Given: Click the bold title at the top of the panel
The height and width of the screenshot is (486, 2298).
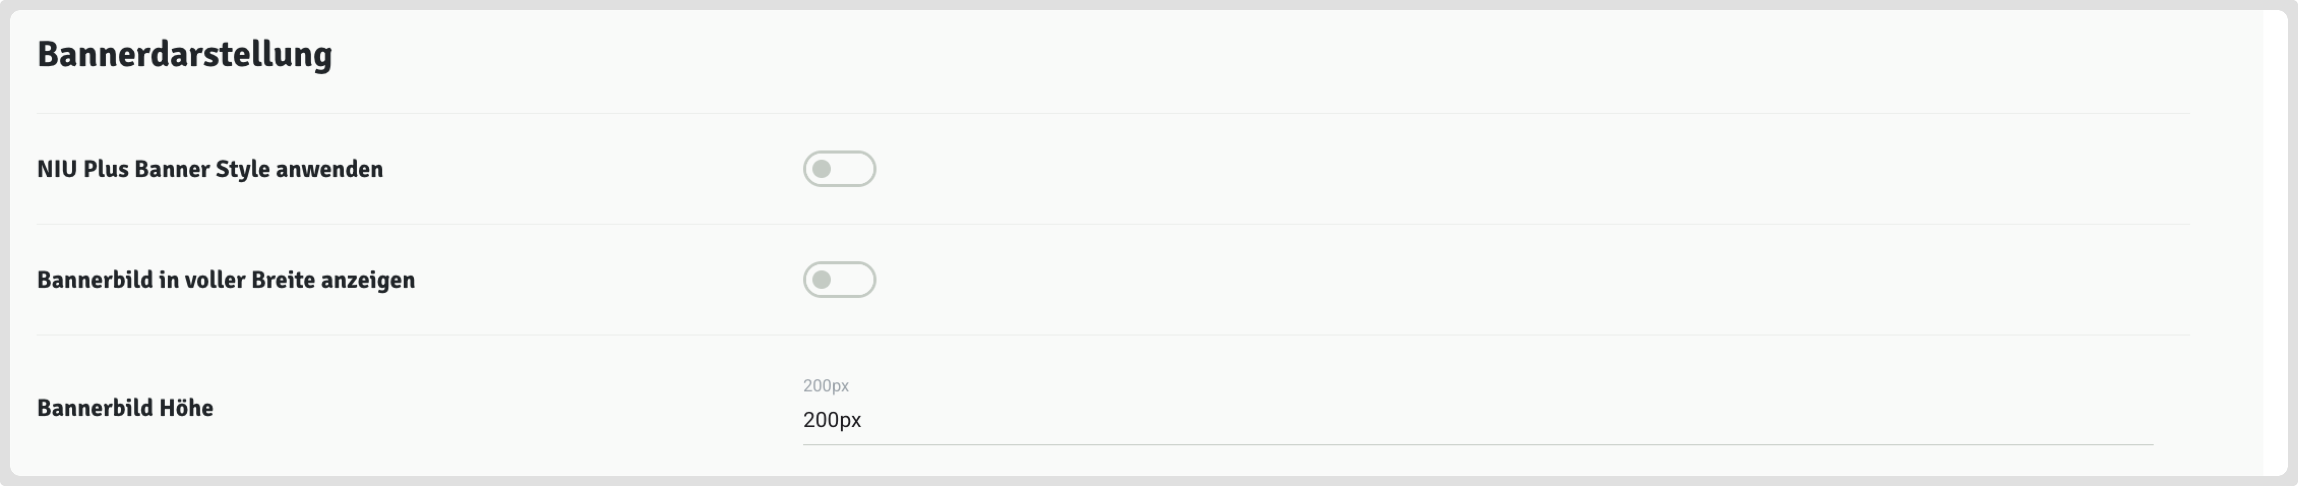Looking at the screenshot, I should point(185,54).
